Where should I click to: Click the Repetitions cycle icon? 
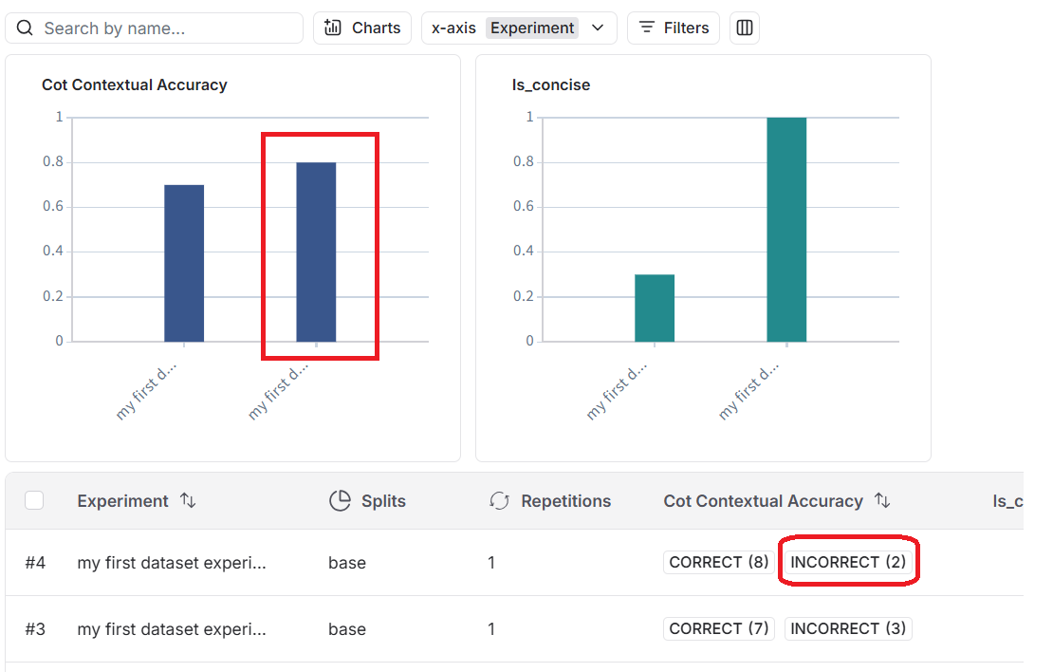pos(500,501)
